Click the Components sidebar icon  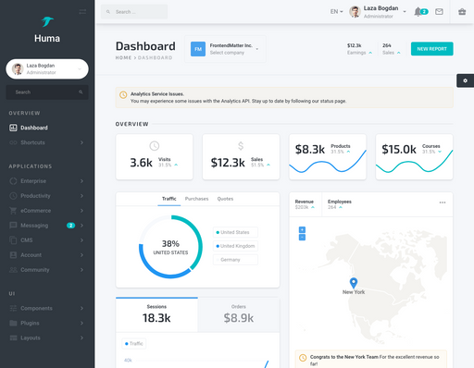[x=13, y=308]
